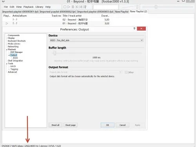Click the Apply button
The width and height of the screenshot is (196, 147).
click(138, 125)
